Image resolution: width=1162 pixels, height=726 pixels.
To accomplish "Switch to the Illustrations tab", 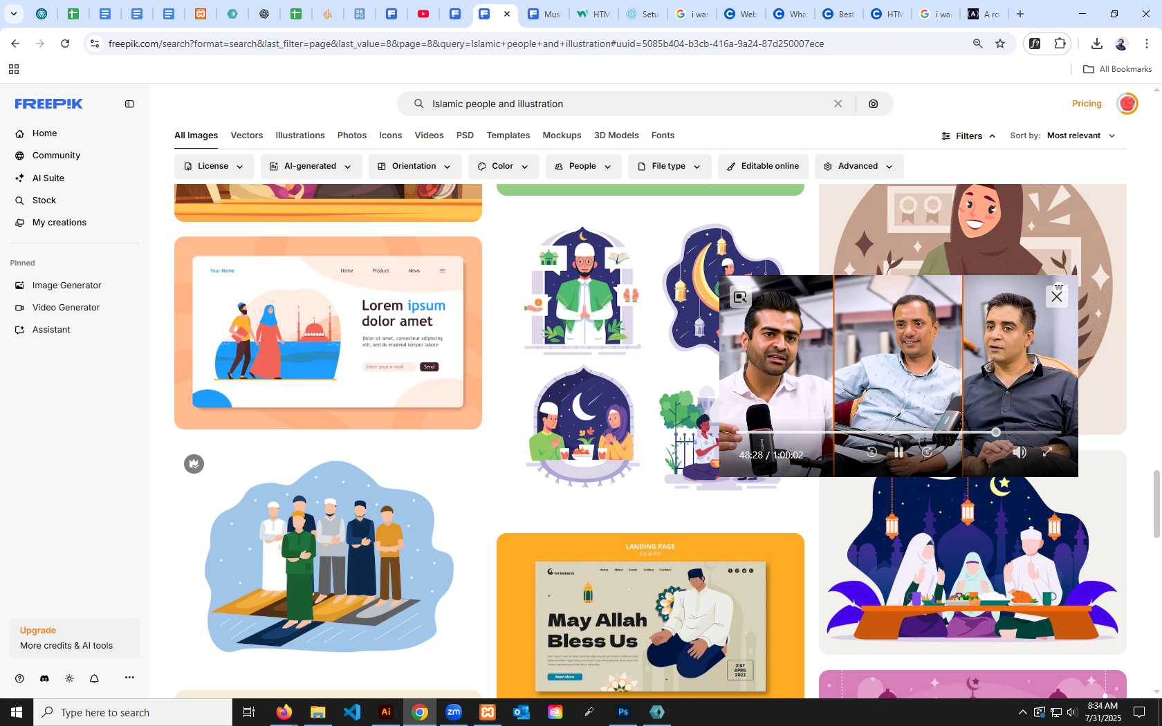I will (300, 136).
